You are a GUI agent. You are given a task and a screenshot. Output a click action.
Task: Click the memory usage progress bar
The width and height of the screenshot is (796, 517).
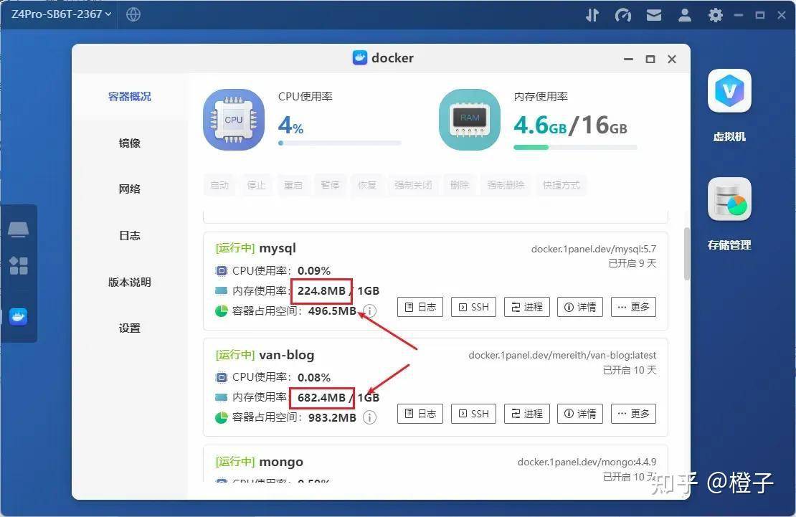[575, 147]
